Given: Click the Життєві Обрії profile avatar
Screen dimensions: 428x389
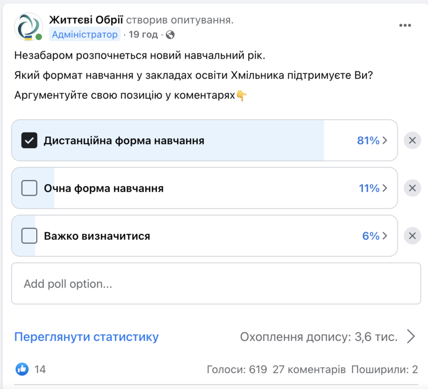Looking at the screenshot, I should coord(29,27).
